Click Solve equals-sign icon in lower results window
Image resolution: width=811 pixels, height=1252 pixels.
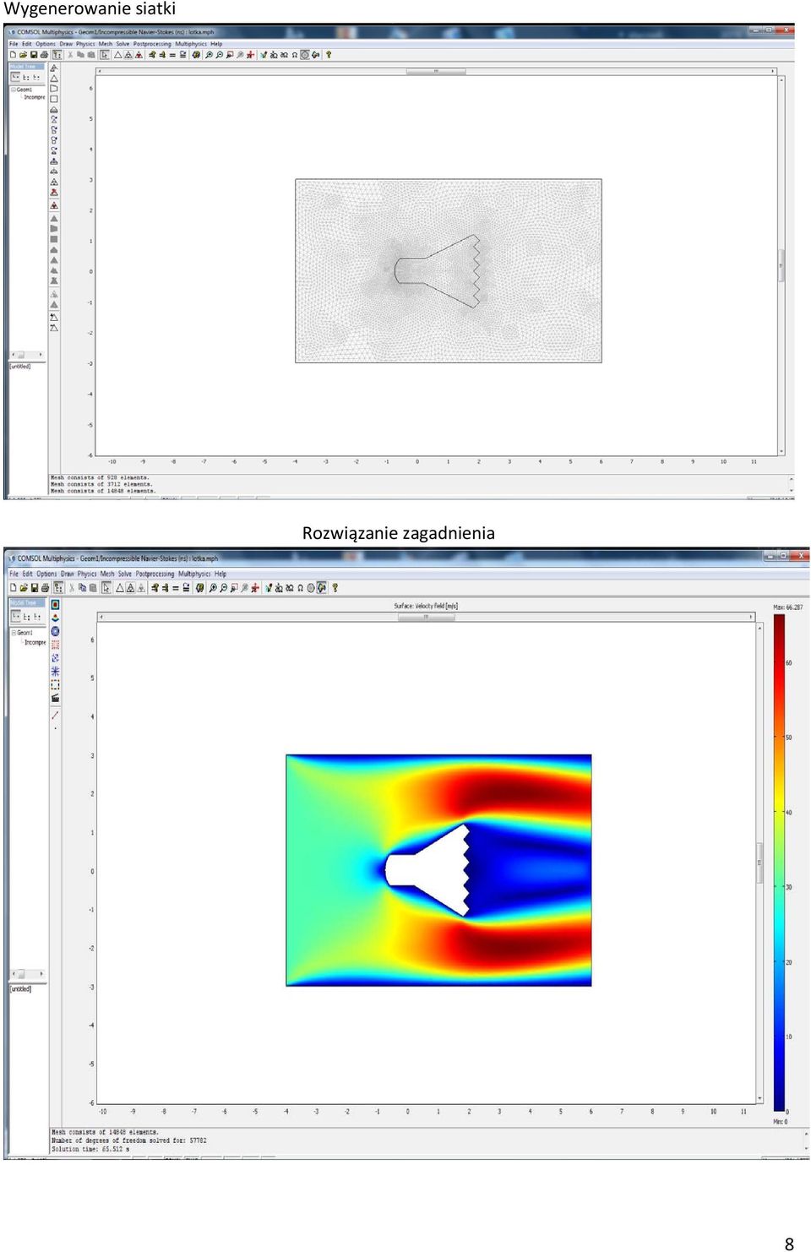[x=175, y=588]
